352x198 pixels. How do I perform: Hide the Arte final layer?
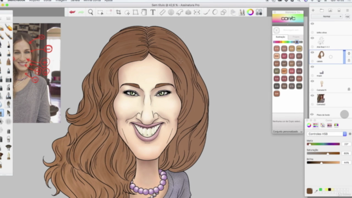312,38
